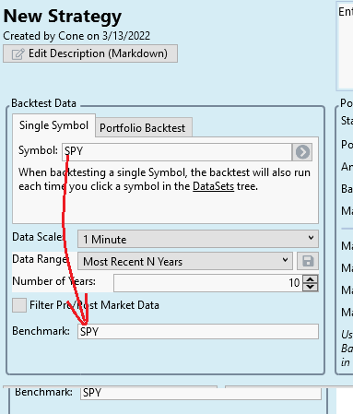Click the save disk icon next to Data Range
Image resolution: width=353 pixels, height=414 pixels.
[x=308, y=261]
